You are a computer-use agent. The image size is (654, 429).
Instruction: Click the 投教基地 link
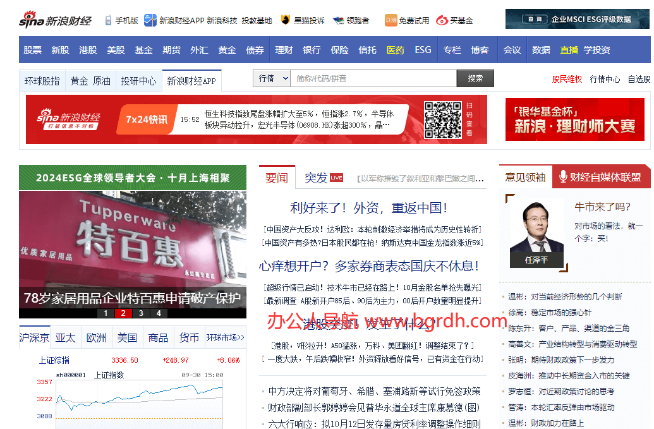coord(257,20)
